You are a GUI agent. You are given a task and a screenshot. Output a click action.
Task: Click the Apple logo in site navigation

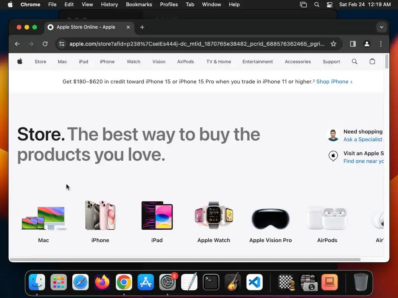[x=20, y=61]
